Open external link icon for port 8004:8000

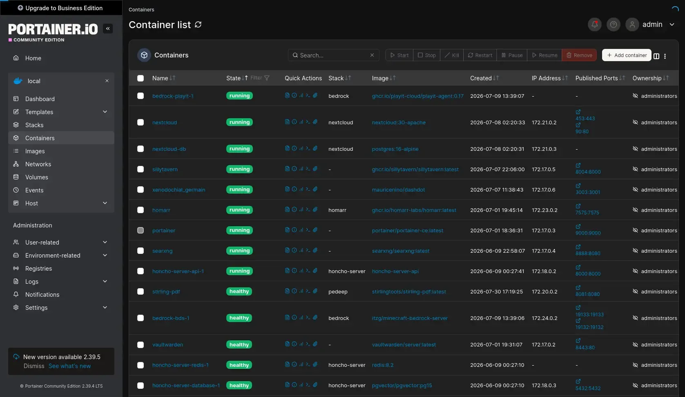click(578, 165)
